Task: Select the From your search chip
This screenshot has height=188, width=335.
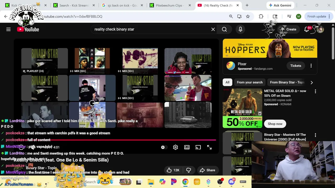Action: 250,82
